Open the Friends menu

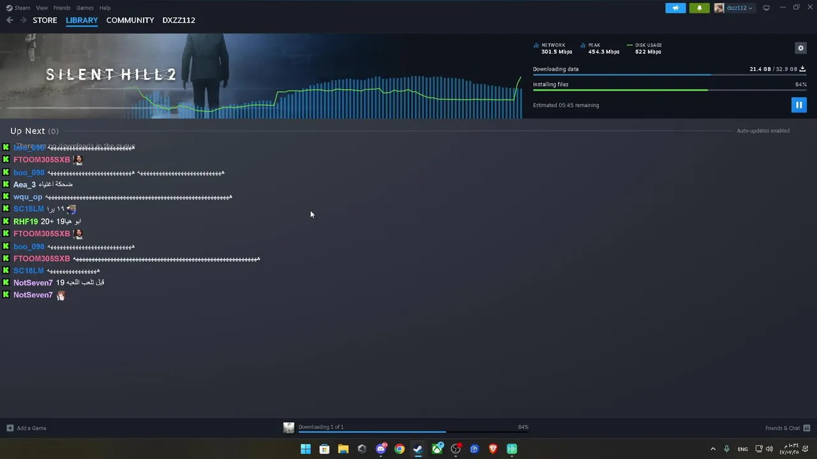coord(62,8)
